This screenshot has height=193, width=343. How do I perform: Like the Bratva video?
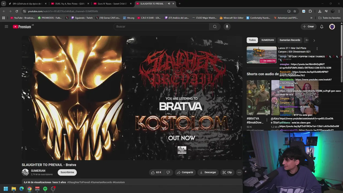point(156,172)
